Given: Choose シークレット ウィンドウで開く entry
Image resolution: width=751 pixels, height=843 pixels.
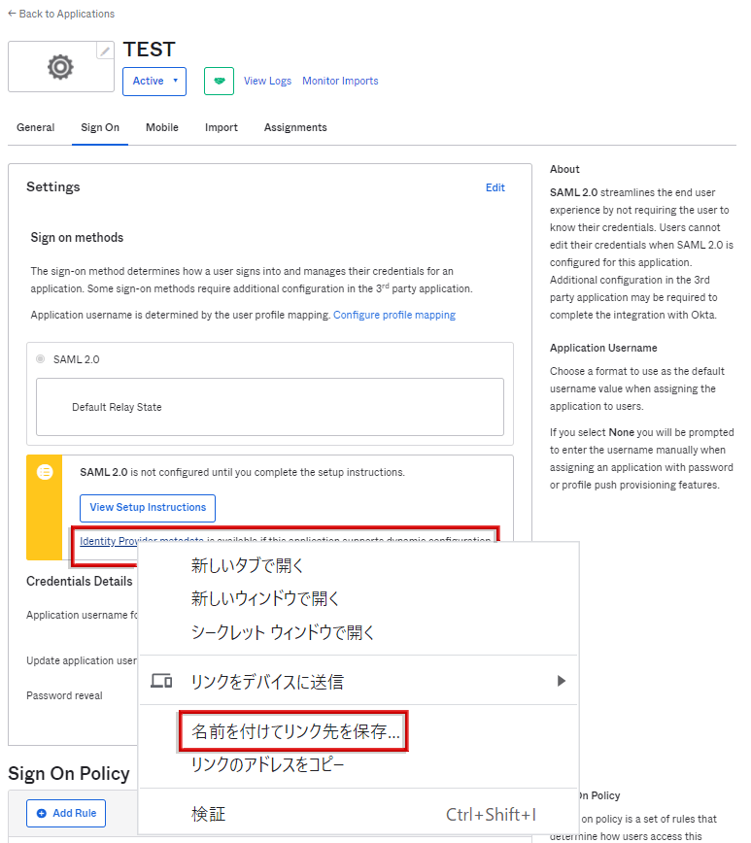Looking at the screenshot, I should 358,632.
